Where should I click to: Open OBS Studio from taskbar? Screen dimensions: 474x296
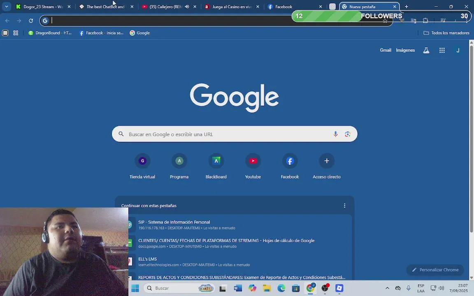click(325, 288)
